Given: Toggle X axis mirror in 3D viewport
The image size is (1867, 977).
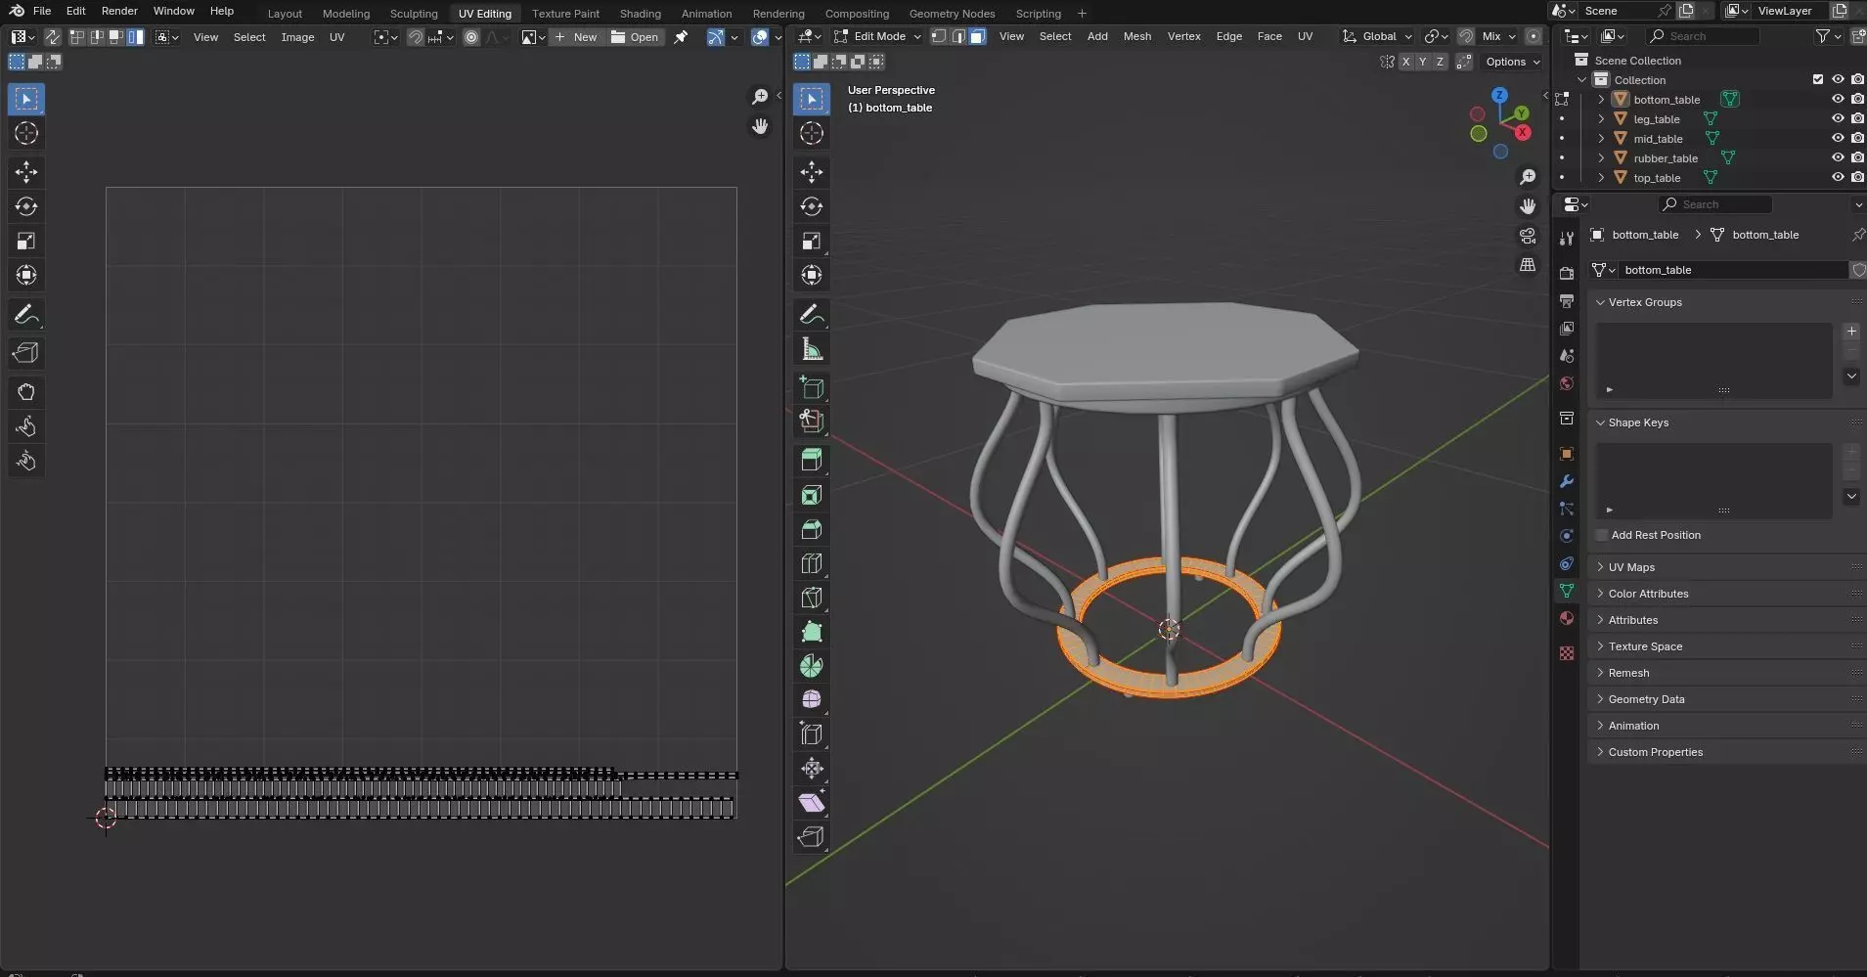Looking at the screenshot, I should [1405, 62].
